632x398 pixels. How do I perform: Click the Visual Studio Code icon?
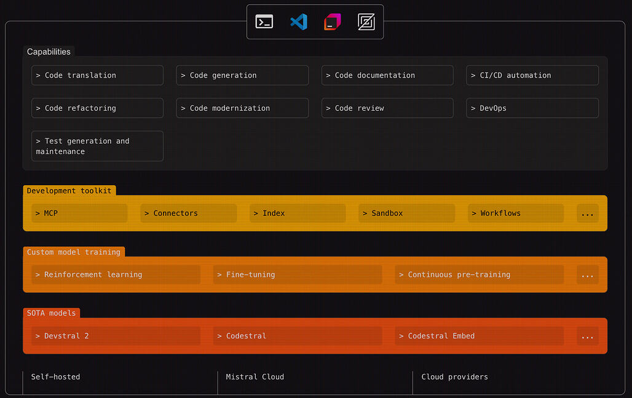[299, 22]
